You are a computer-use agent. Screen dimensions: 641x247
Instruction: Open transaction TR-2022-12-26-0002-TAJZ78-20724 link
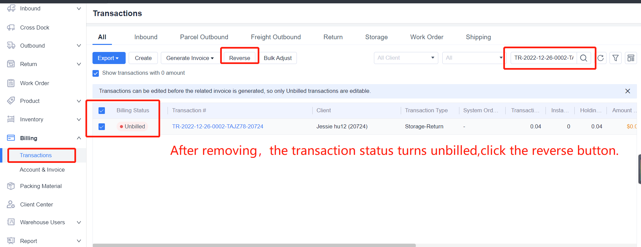pos(218,127)
